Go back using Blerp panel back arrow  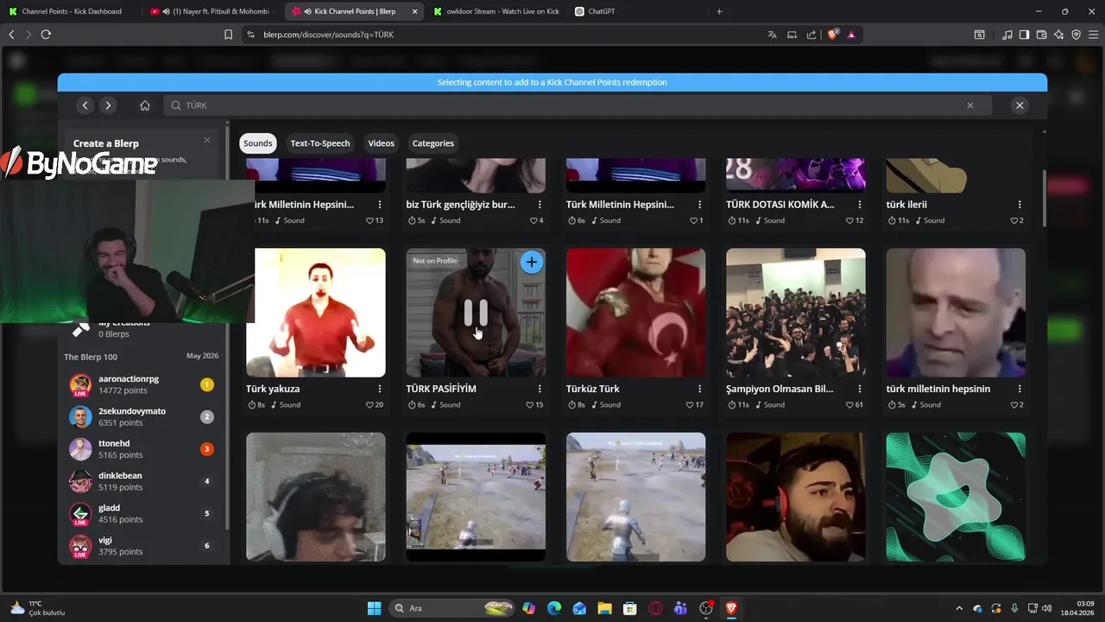[85, 105]
